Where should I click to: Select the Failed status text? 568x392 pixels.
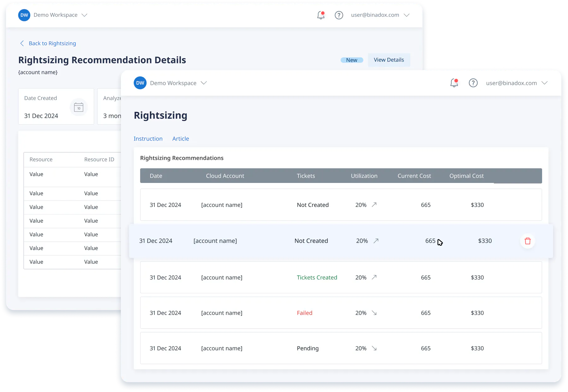[x=305, y=313]
